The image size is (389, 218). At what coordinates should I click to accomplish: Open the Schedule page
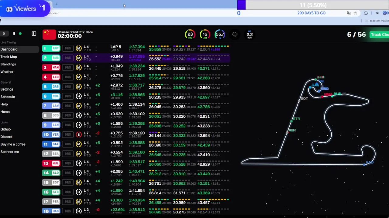coord(8,97)
